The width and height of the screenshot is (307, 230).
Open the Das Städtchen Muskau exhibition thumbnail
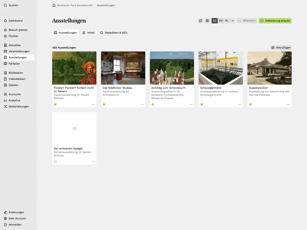(123, 67)
